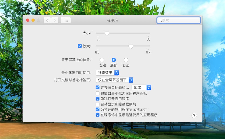225x139 pixels.
Task: Click the 最小 label under magnification slider
Action: pos(98,52)
